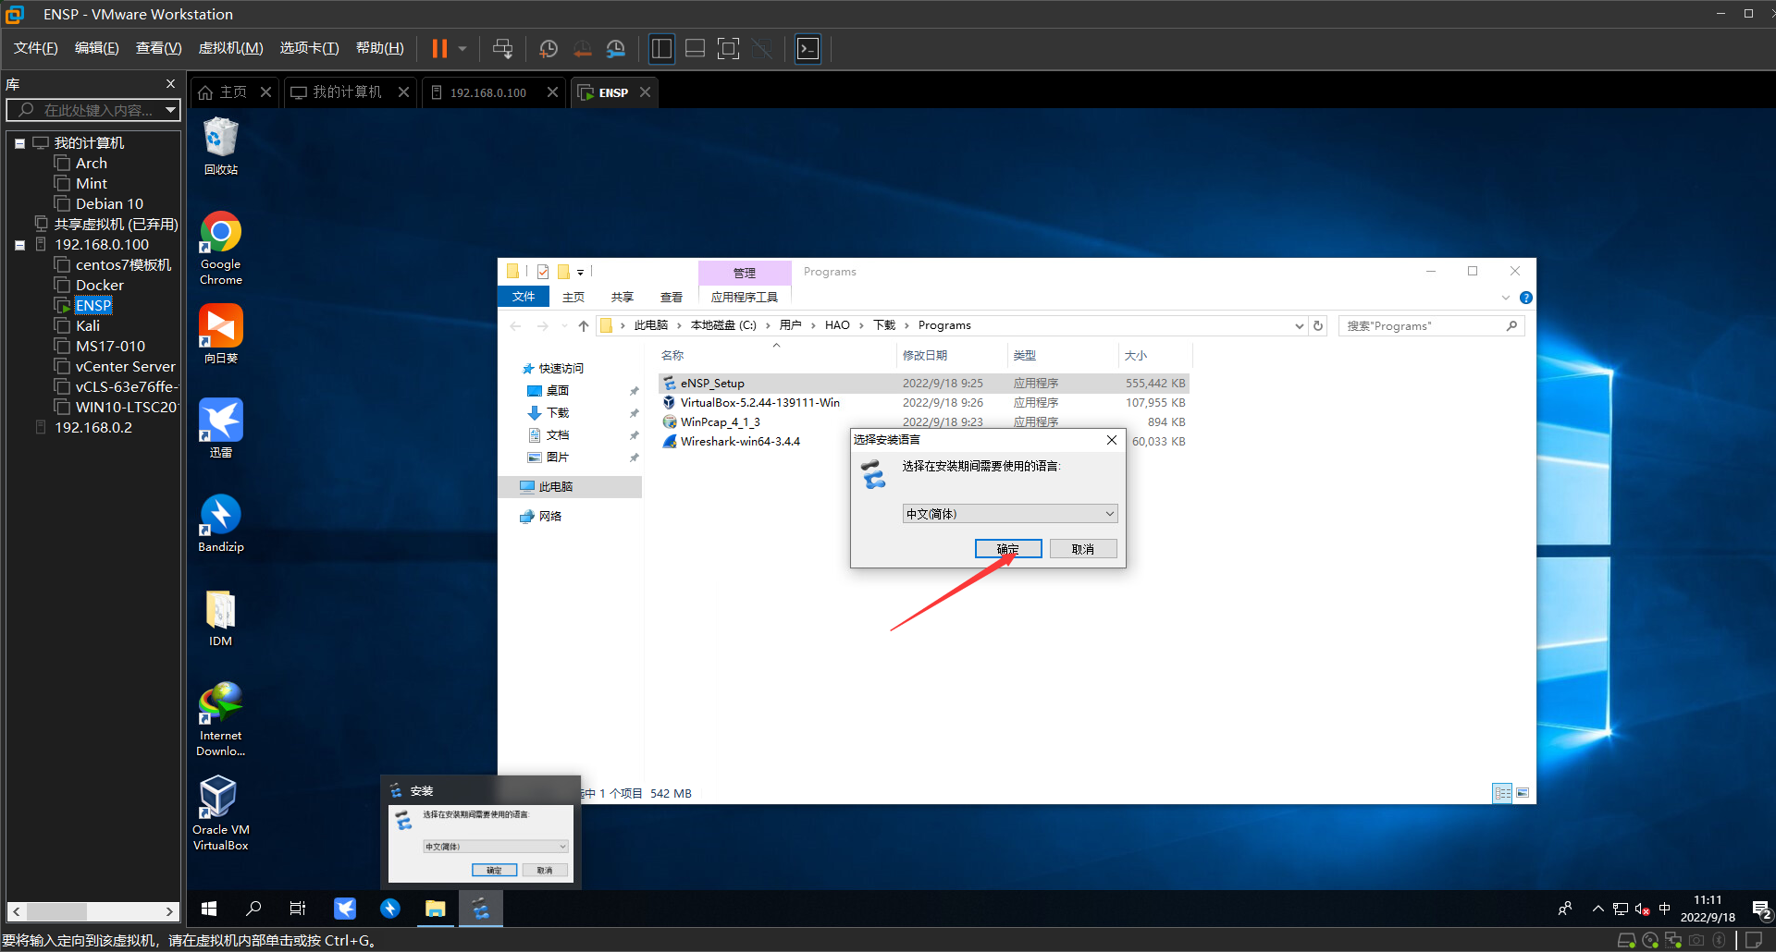Open the console view icon
Image resolution: width=1776 pixels, height=952 pixels.
click(x=808, y=48)
